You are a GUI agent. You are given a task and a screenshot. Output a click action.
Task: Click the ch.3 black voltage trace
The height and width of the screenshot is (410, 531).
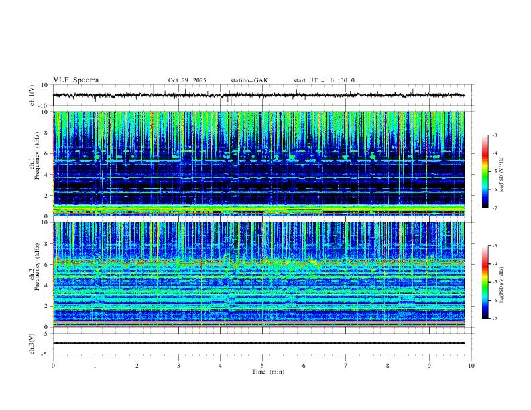tap(259, 343)
